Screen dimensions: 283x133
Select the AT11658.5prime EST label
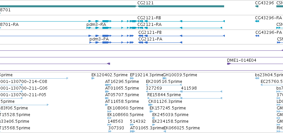tap(122, 101)
